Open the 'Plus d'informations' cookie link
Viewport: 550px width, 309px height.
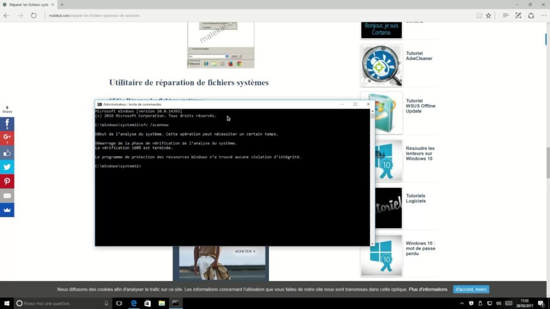[428, 289]
